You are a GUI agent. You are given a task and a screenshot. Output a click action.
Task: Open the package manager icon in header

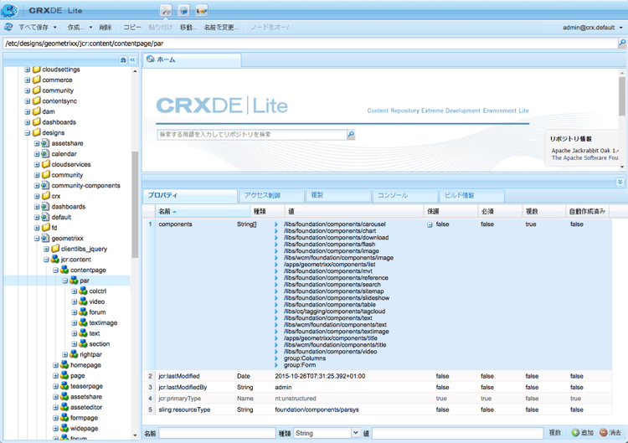click(184, 10)
